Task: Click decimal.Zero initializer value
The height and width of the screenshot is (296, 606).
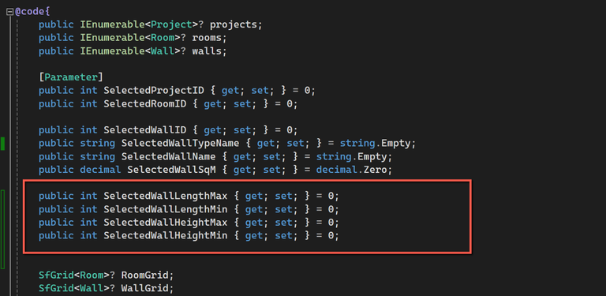Action: [x=351, y=170]
